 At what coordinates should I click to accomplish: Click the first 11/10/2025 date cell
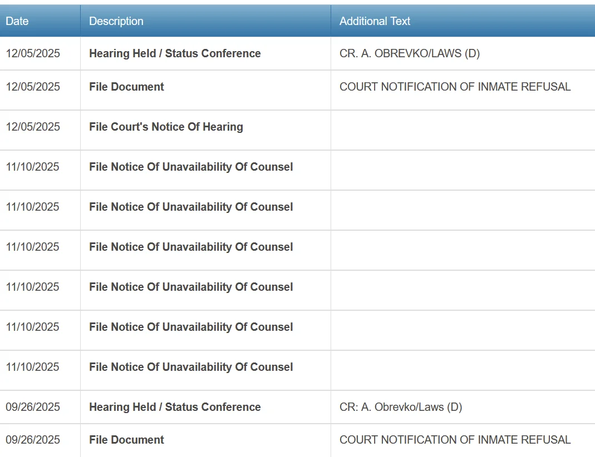[x=33, y=167]
